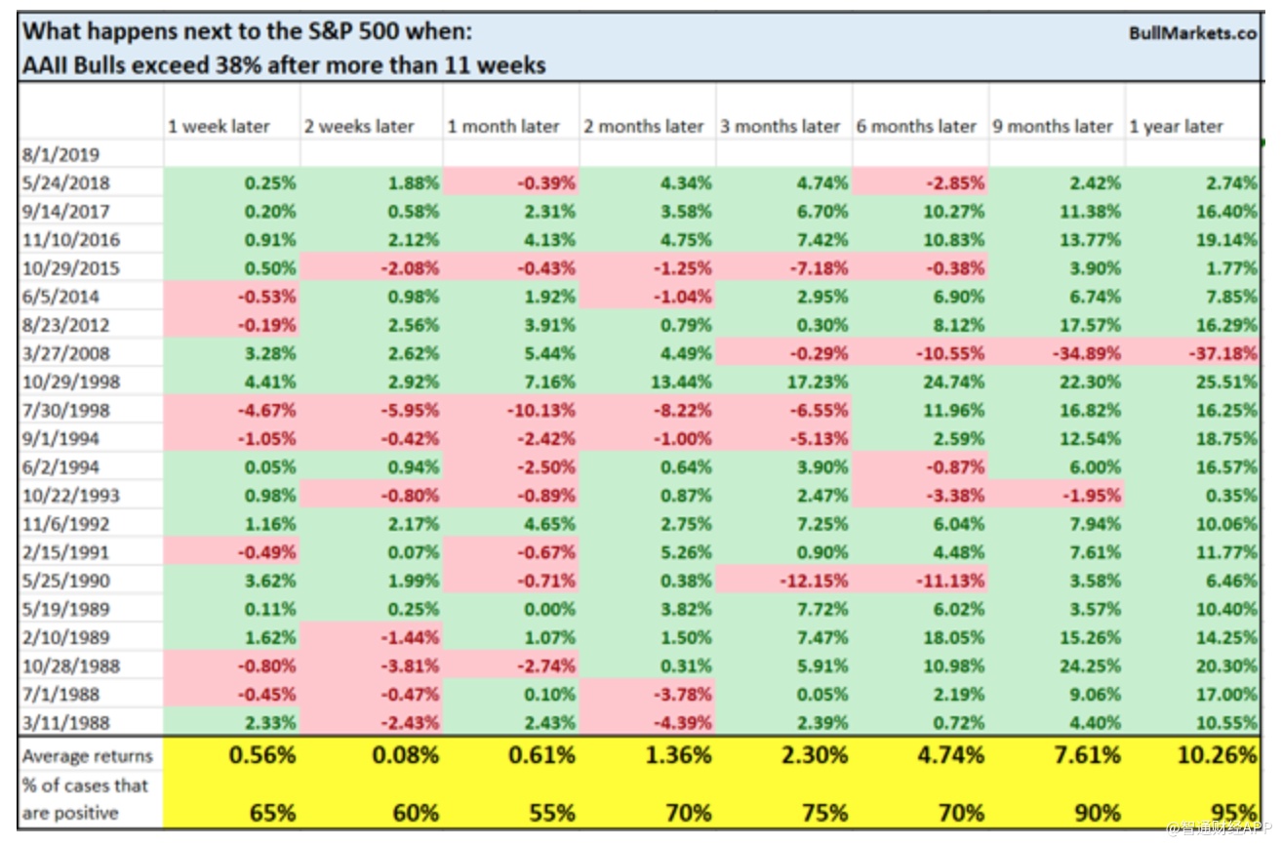
Task: Click the '6 months later' column header
Action: (916, 127)
